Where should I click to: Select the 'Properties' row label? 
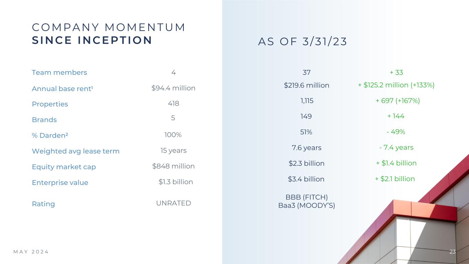50,104
